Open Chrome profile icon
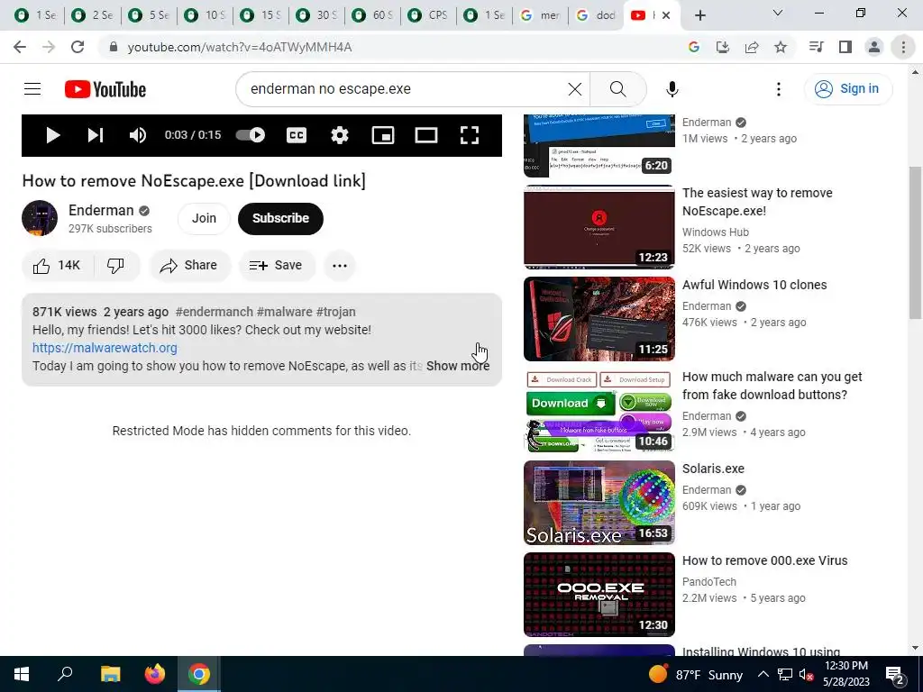923x692 pixels. (x=874, y=47)
